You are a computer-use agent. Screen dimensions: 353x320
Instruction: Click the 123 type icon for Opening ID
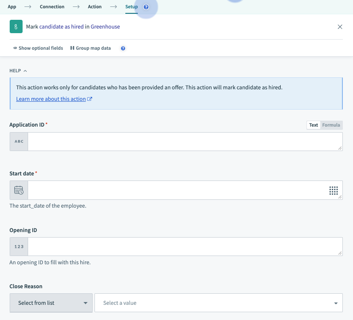click(19, 247)
